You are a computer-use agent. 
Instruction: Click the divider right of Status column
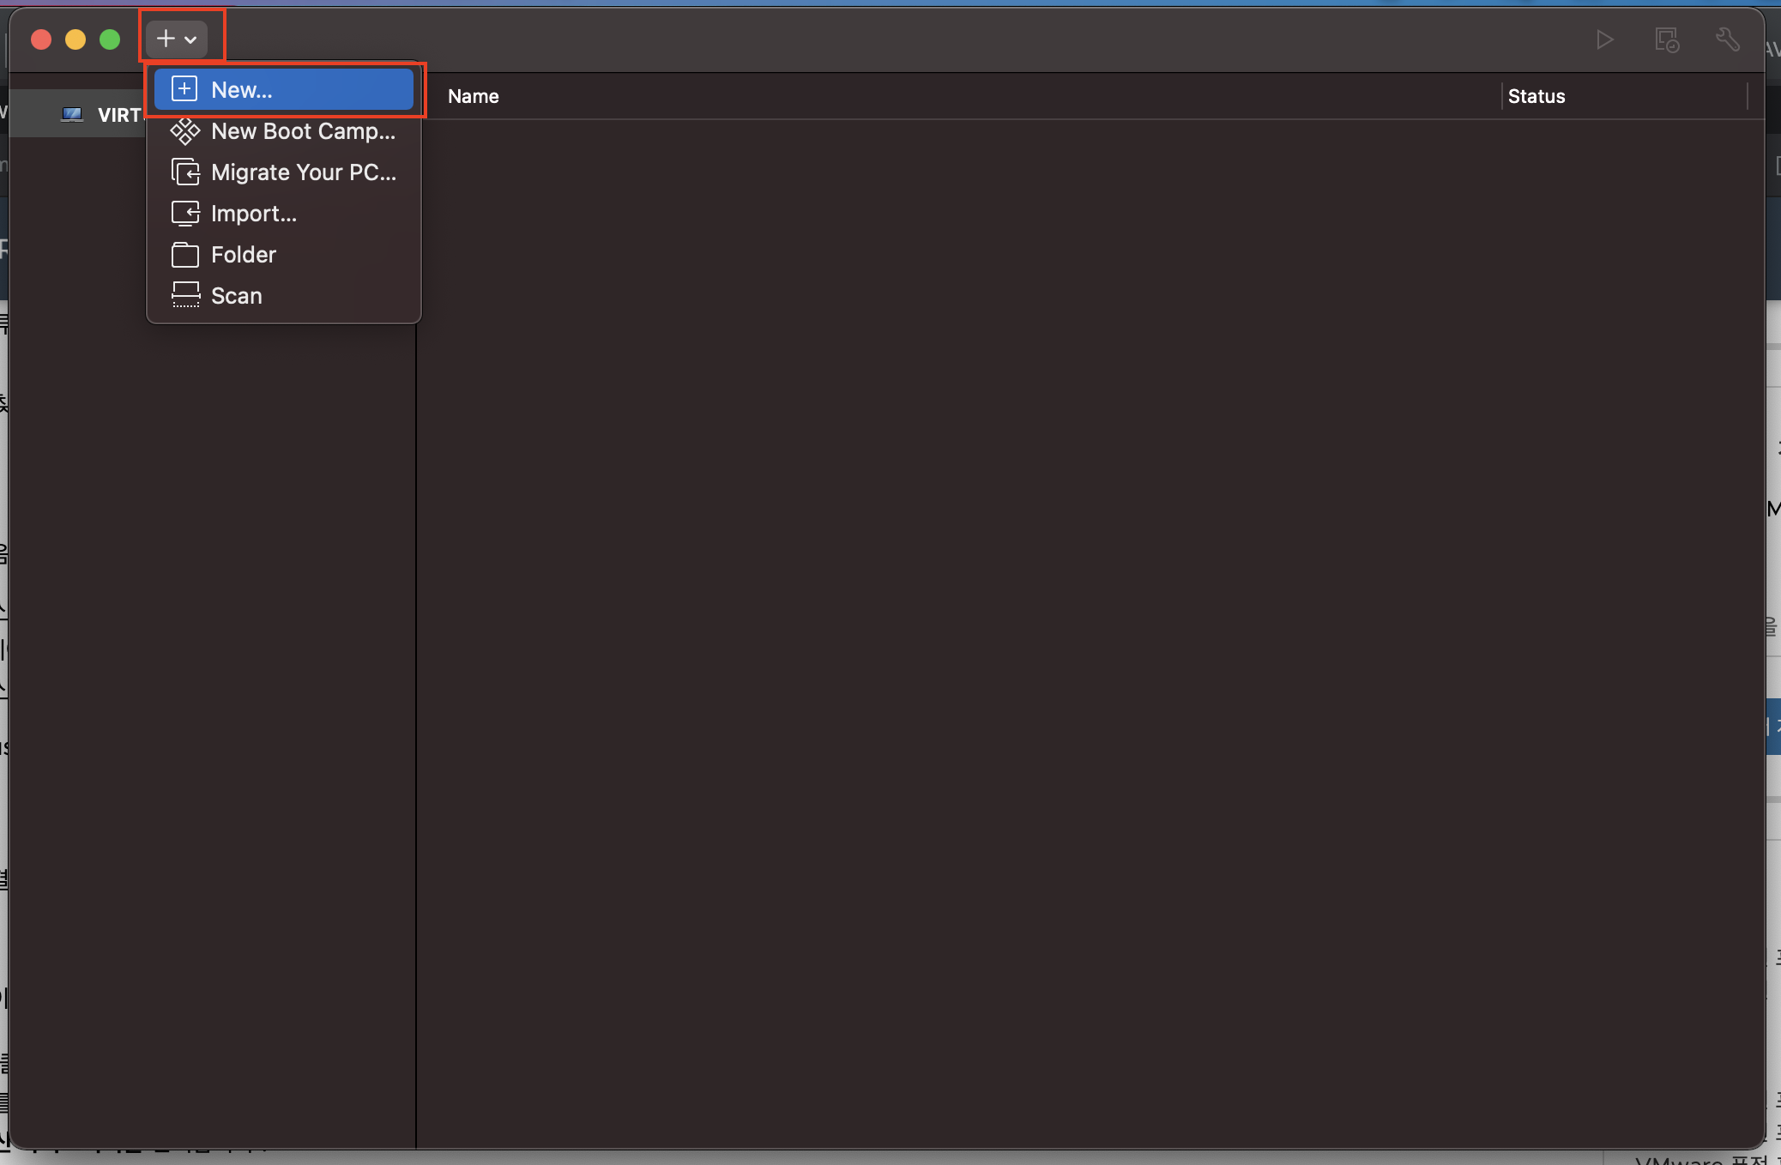[x=1747, y=96]
